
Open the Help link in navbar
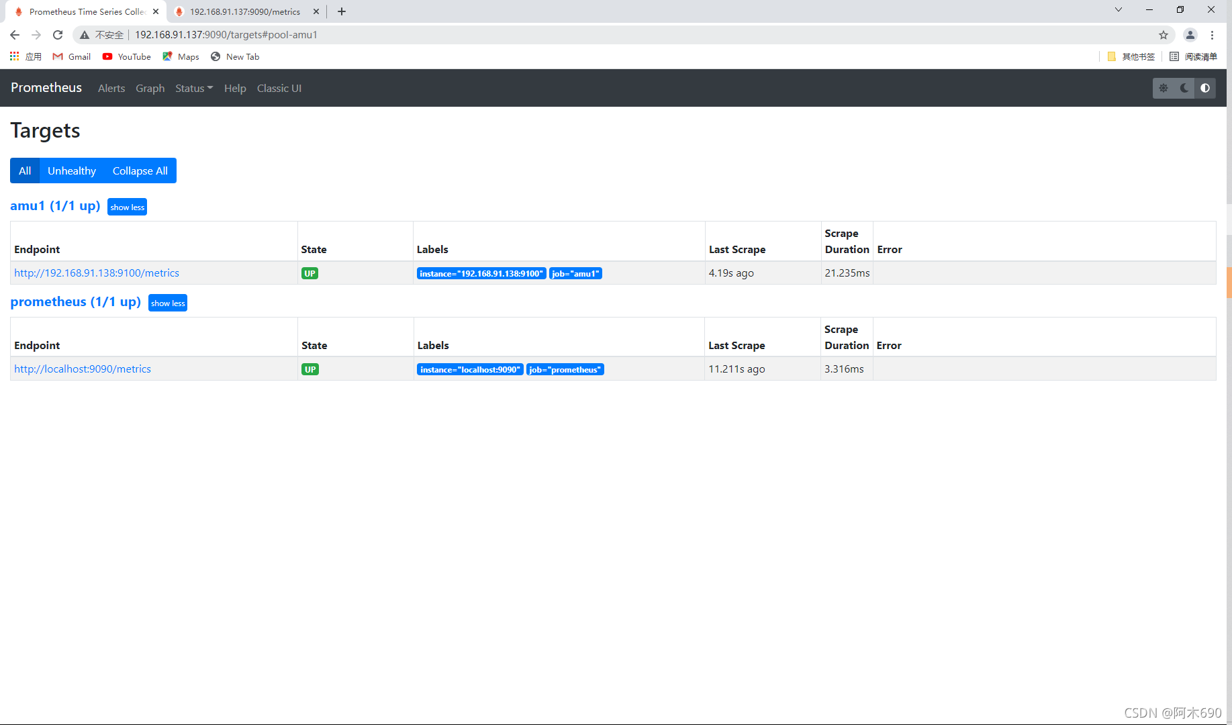pyautogui.click(x=235, y=89)
